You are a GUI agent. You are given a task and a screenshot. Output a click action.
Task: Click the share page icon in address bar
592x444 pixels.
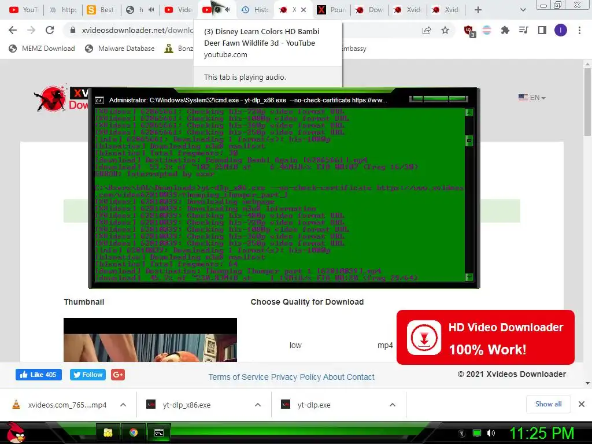point(427,30)
